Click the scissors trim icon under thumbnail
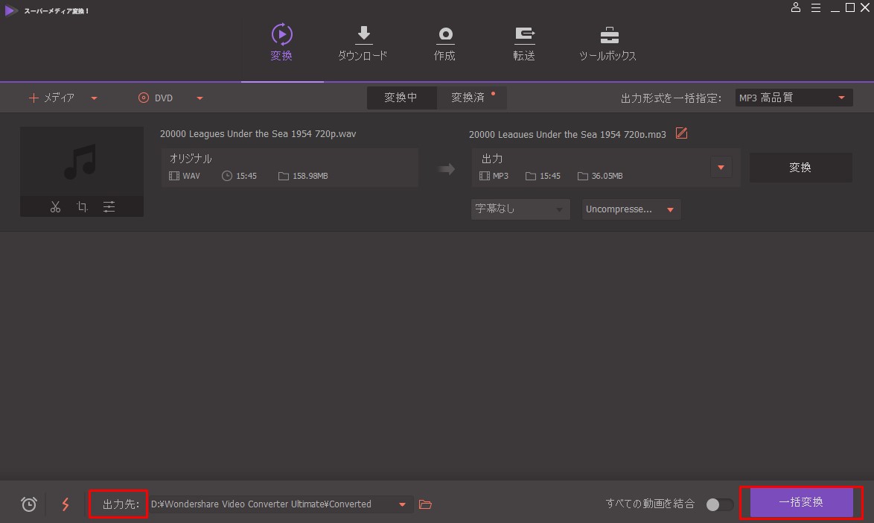Screen dimensions: 874x523 (55, 207)
